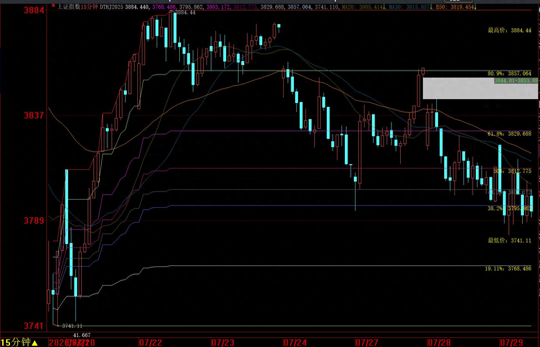The width and height of the screenshot is (540, 347).
Task: Click the MA20 moving average label
Action: (362, 7)
